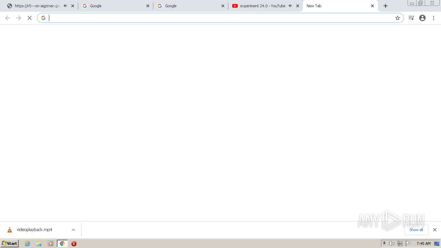Expand options for videoplayback.mp4 download

(73, 230)
